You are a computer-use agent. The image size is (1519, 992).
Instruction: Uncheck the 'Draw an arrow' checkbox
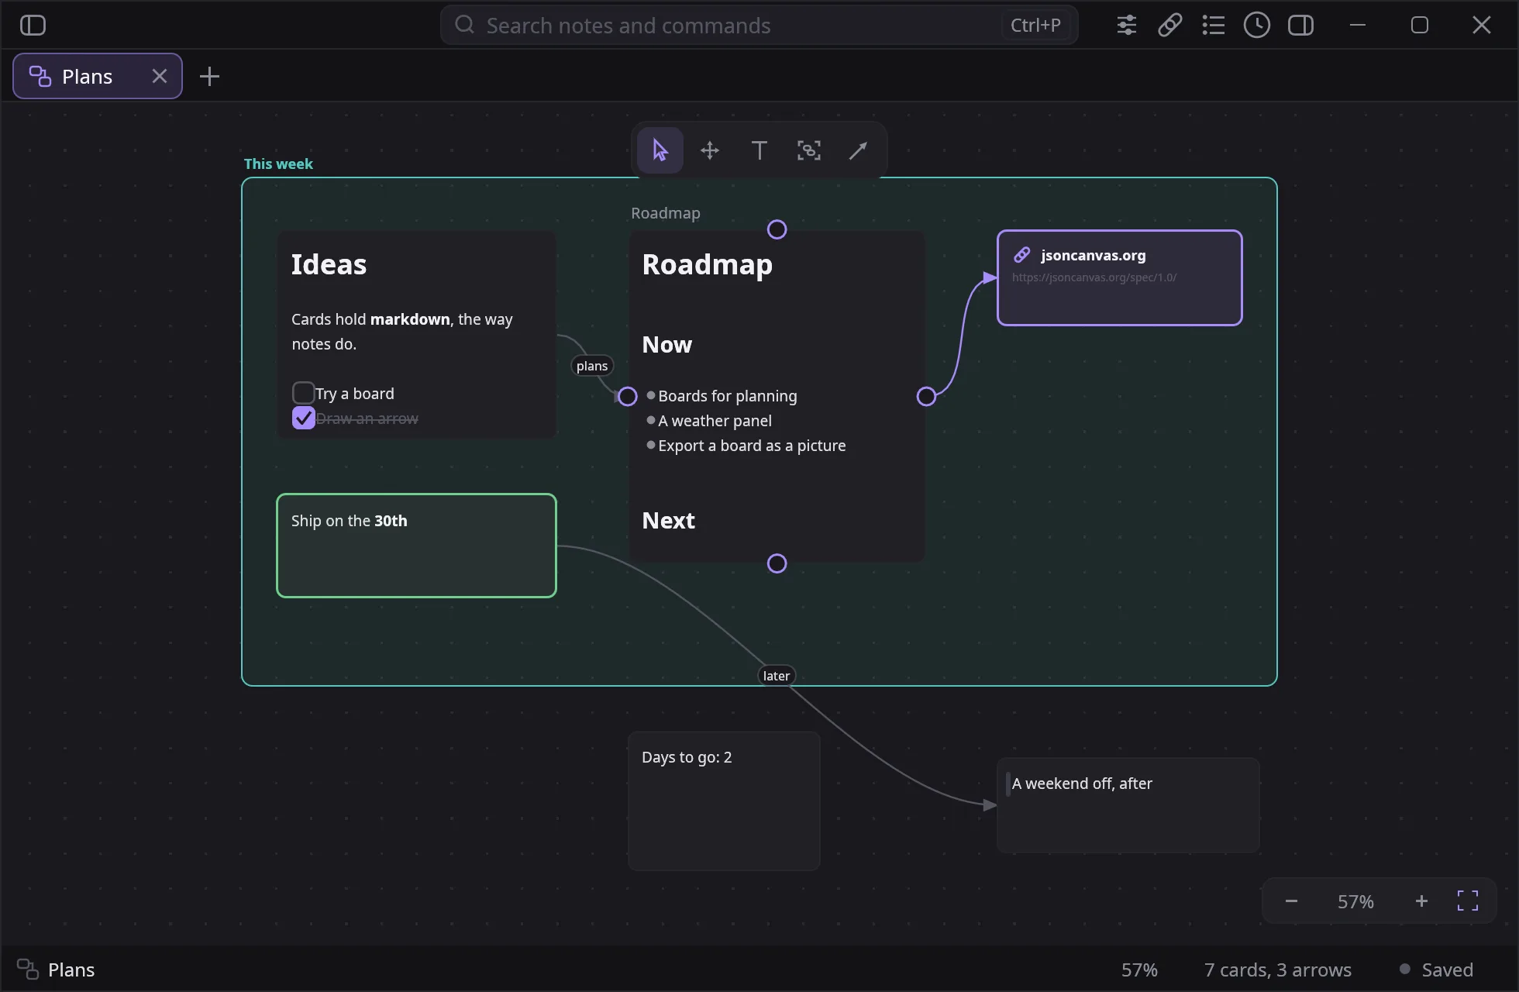pyautogui.click(x=303, y=418)
